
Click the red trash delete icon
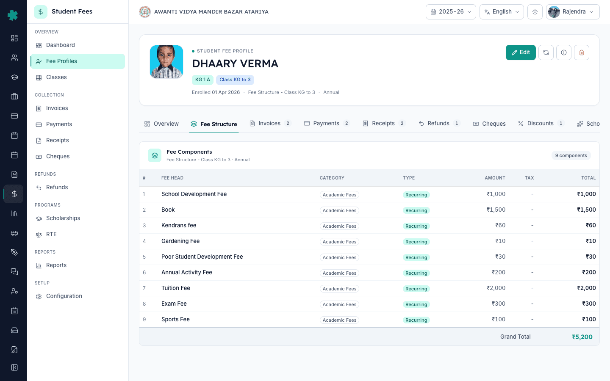(582, 52)
